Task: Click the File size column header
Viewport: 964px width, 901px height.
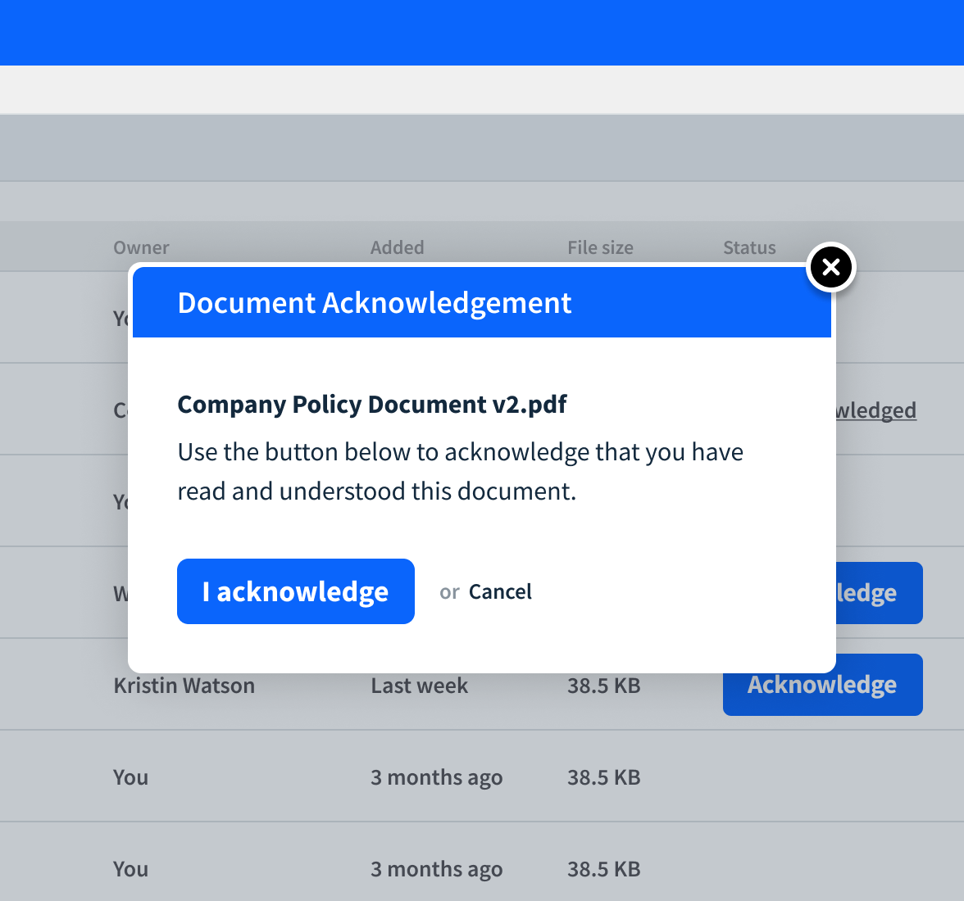Action: click(x=600, y=247)
